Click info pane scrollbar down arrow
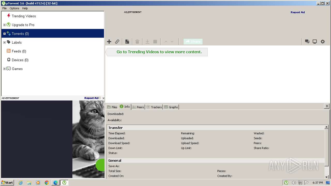Viewport: 331px width, 186px height. [x=326, y=177]
